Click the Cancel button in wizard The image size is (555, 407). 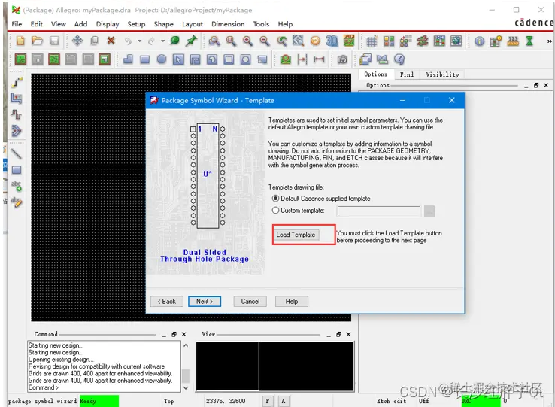tap(250, 302)
